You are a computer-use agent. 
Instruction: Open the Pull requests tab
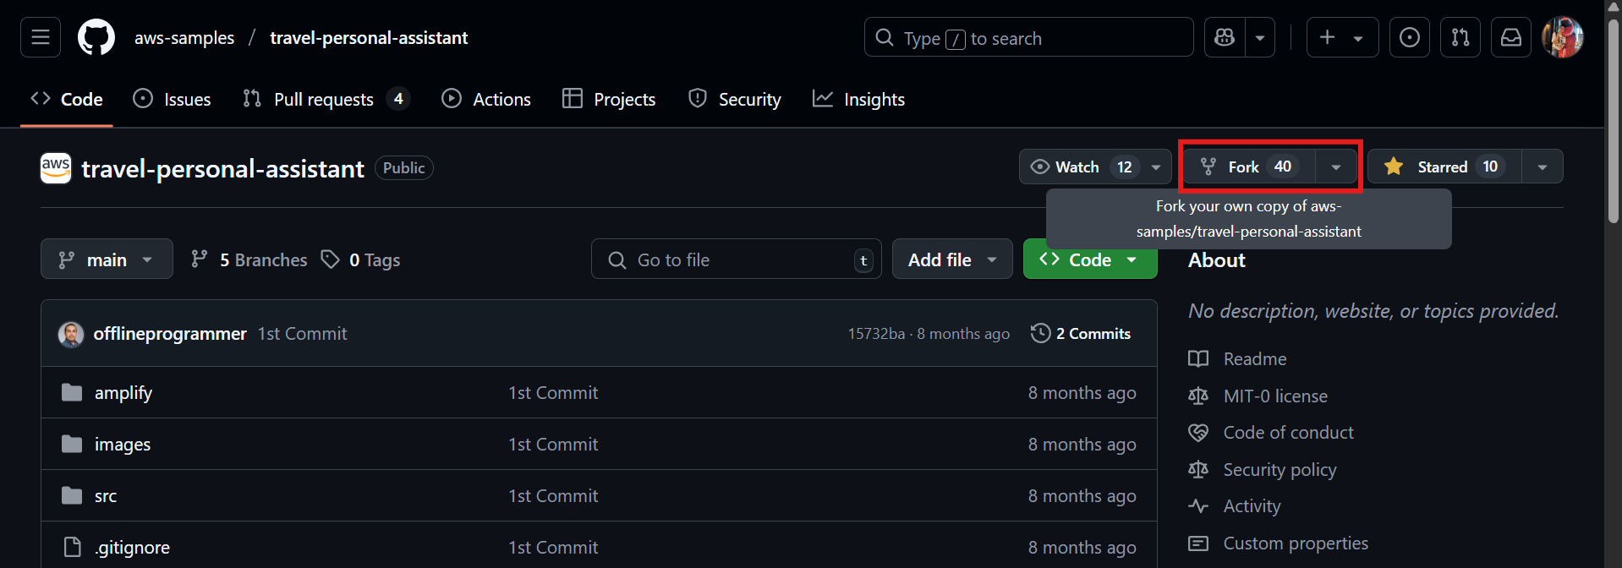(x=326, y=99)
